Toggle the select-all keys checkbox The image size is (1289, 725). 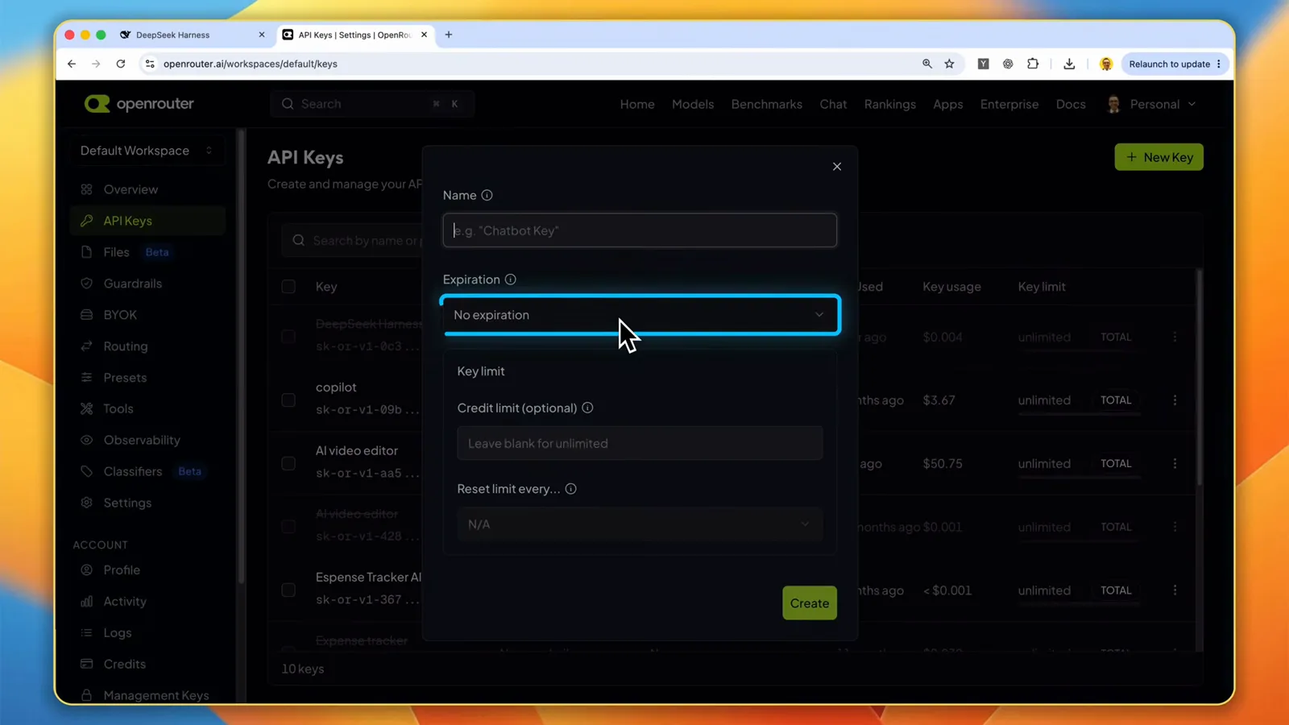coord(288,287)
